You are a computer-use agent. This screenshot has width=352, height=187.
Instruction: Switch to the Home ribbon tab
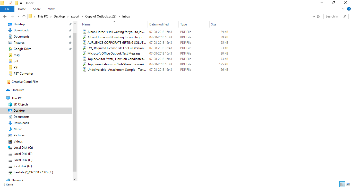point(22,9)
